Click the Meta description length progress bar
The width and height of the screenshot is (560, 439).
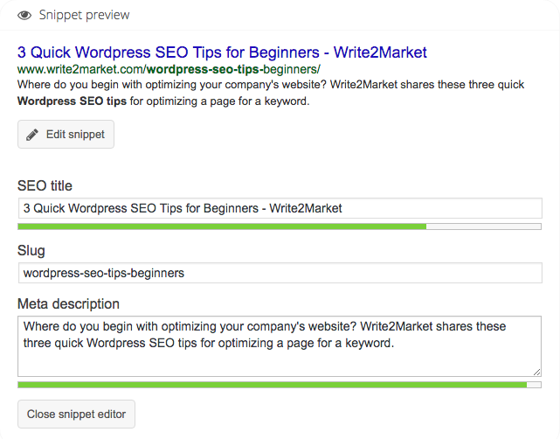tap(280, 385)
